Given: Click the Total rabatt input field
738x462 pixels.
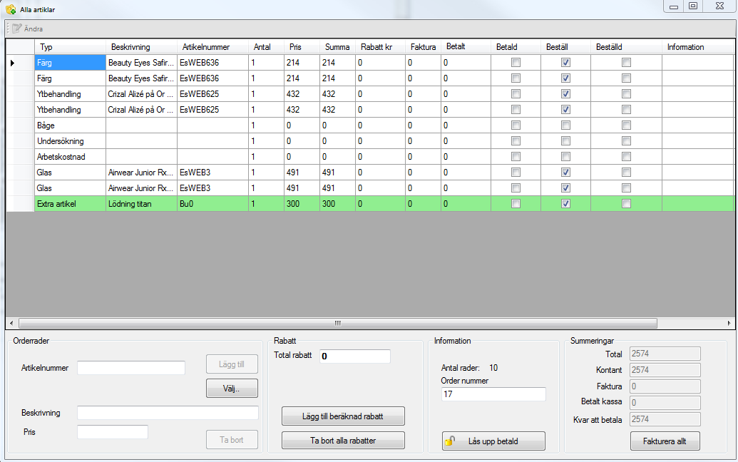Looking at the screenshot, I should tap(355, 356).
